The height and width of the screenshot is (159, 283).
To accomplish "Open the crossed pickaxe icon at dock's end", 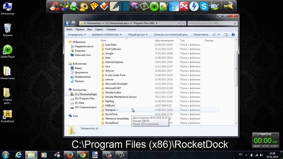I will [x=229, y=7].
